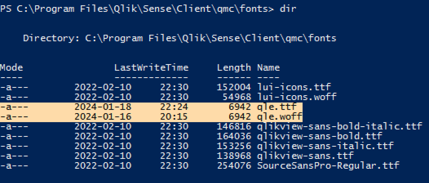The image size is (429, 183).
Task: Click the 2024-01-16 date of qle.woff
Action: [x=103, y=116]
